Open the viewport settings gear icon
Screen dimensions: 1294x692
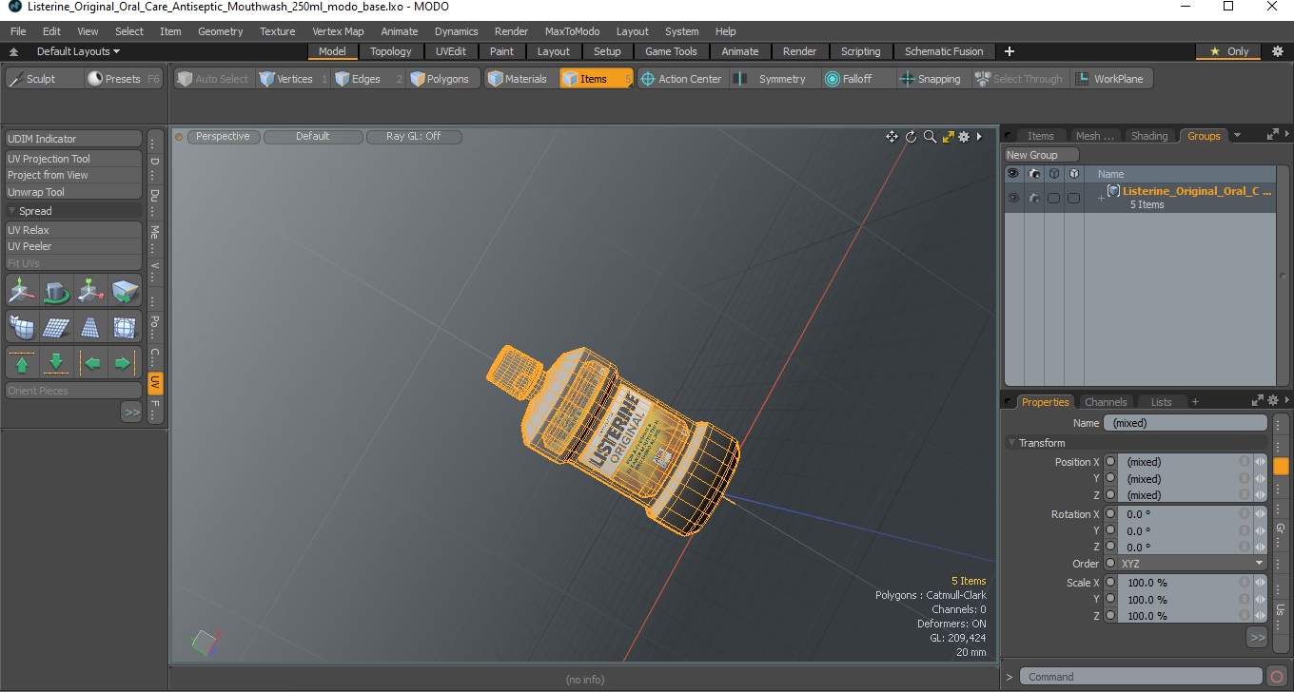point(964,137)
